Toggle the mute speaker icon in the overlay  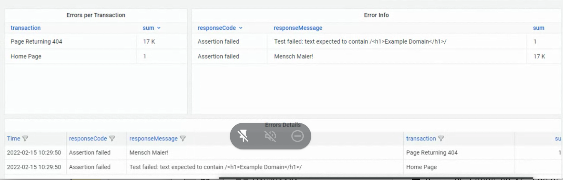pos(270,136)
